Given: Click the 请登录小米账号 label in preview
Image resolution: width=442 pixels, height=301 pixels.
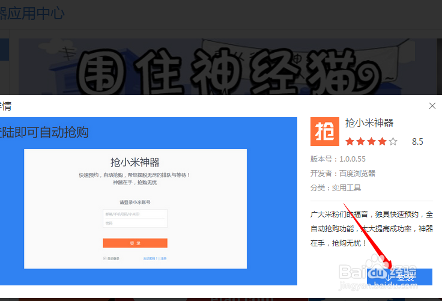Looking at the screenshot, I should 135,202.
